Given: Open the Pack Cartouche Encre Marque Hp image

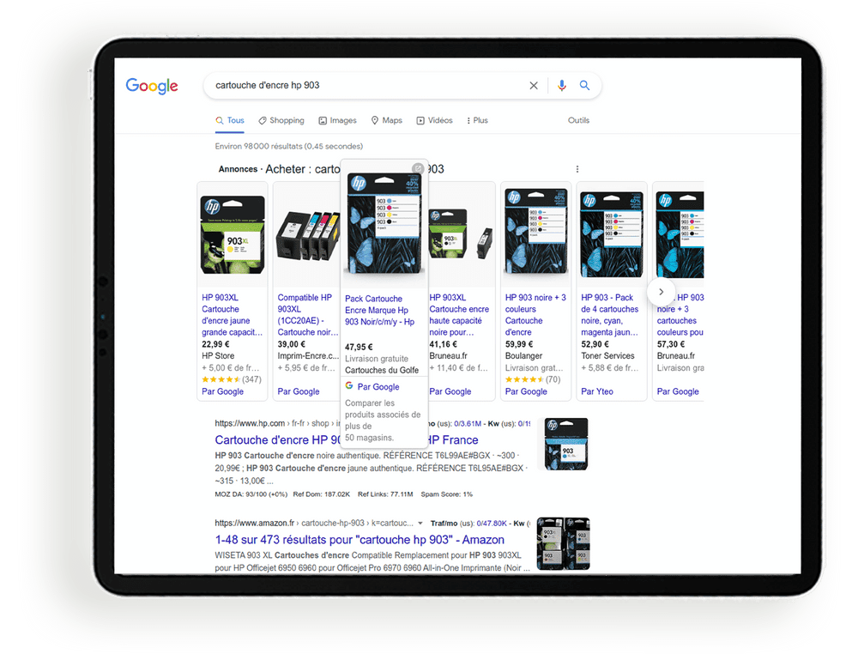Looking at the screenshot, I should coord(384,223).
